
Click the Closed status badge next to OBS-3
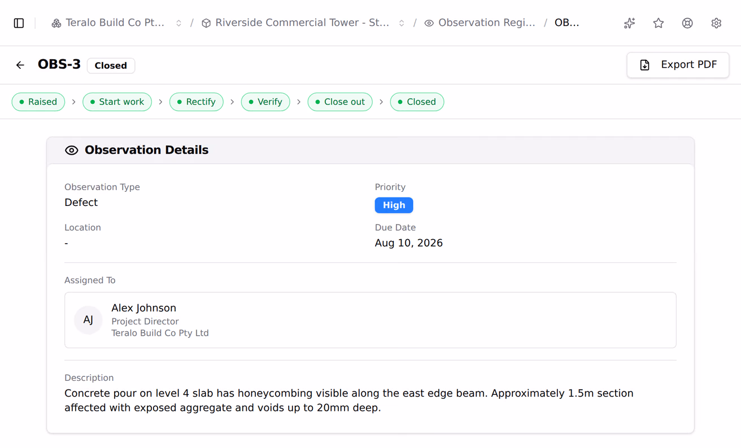[111, 65]
